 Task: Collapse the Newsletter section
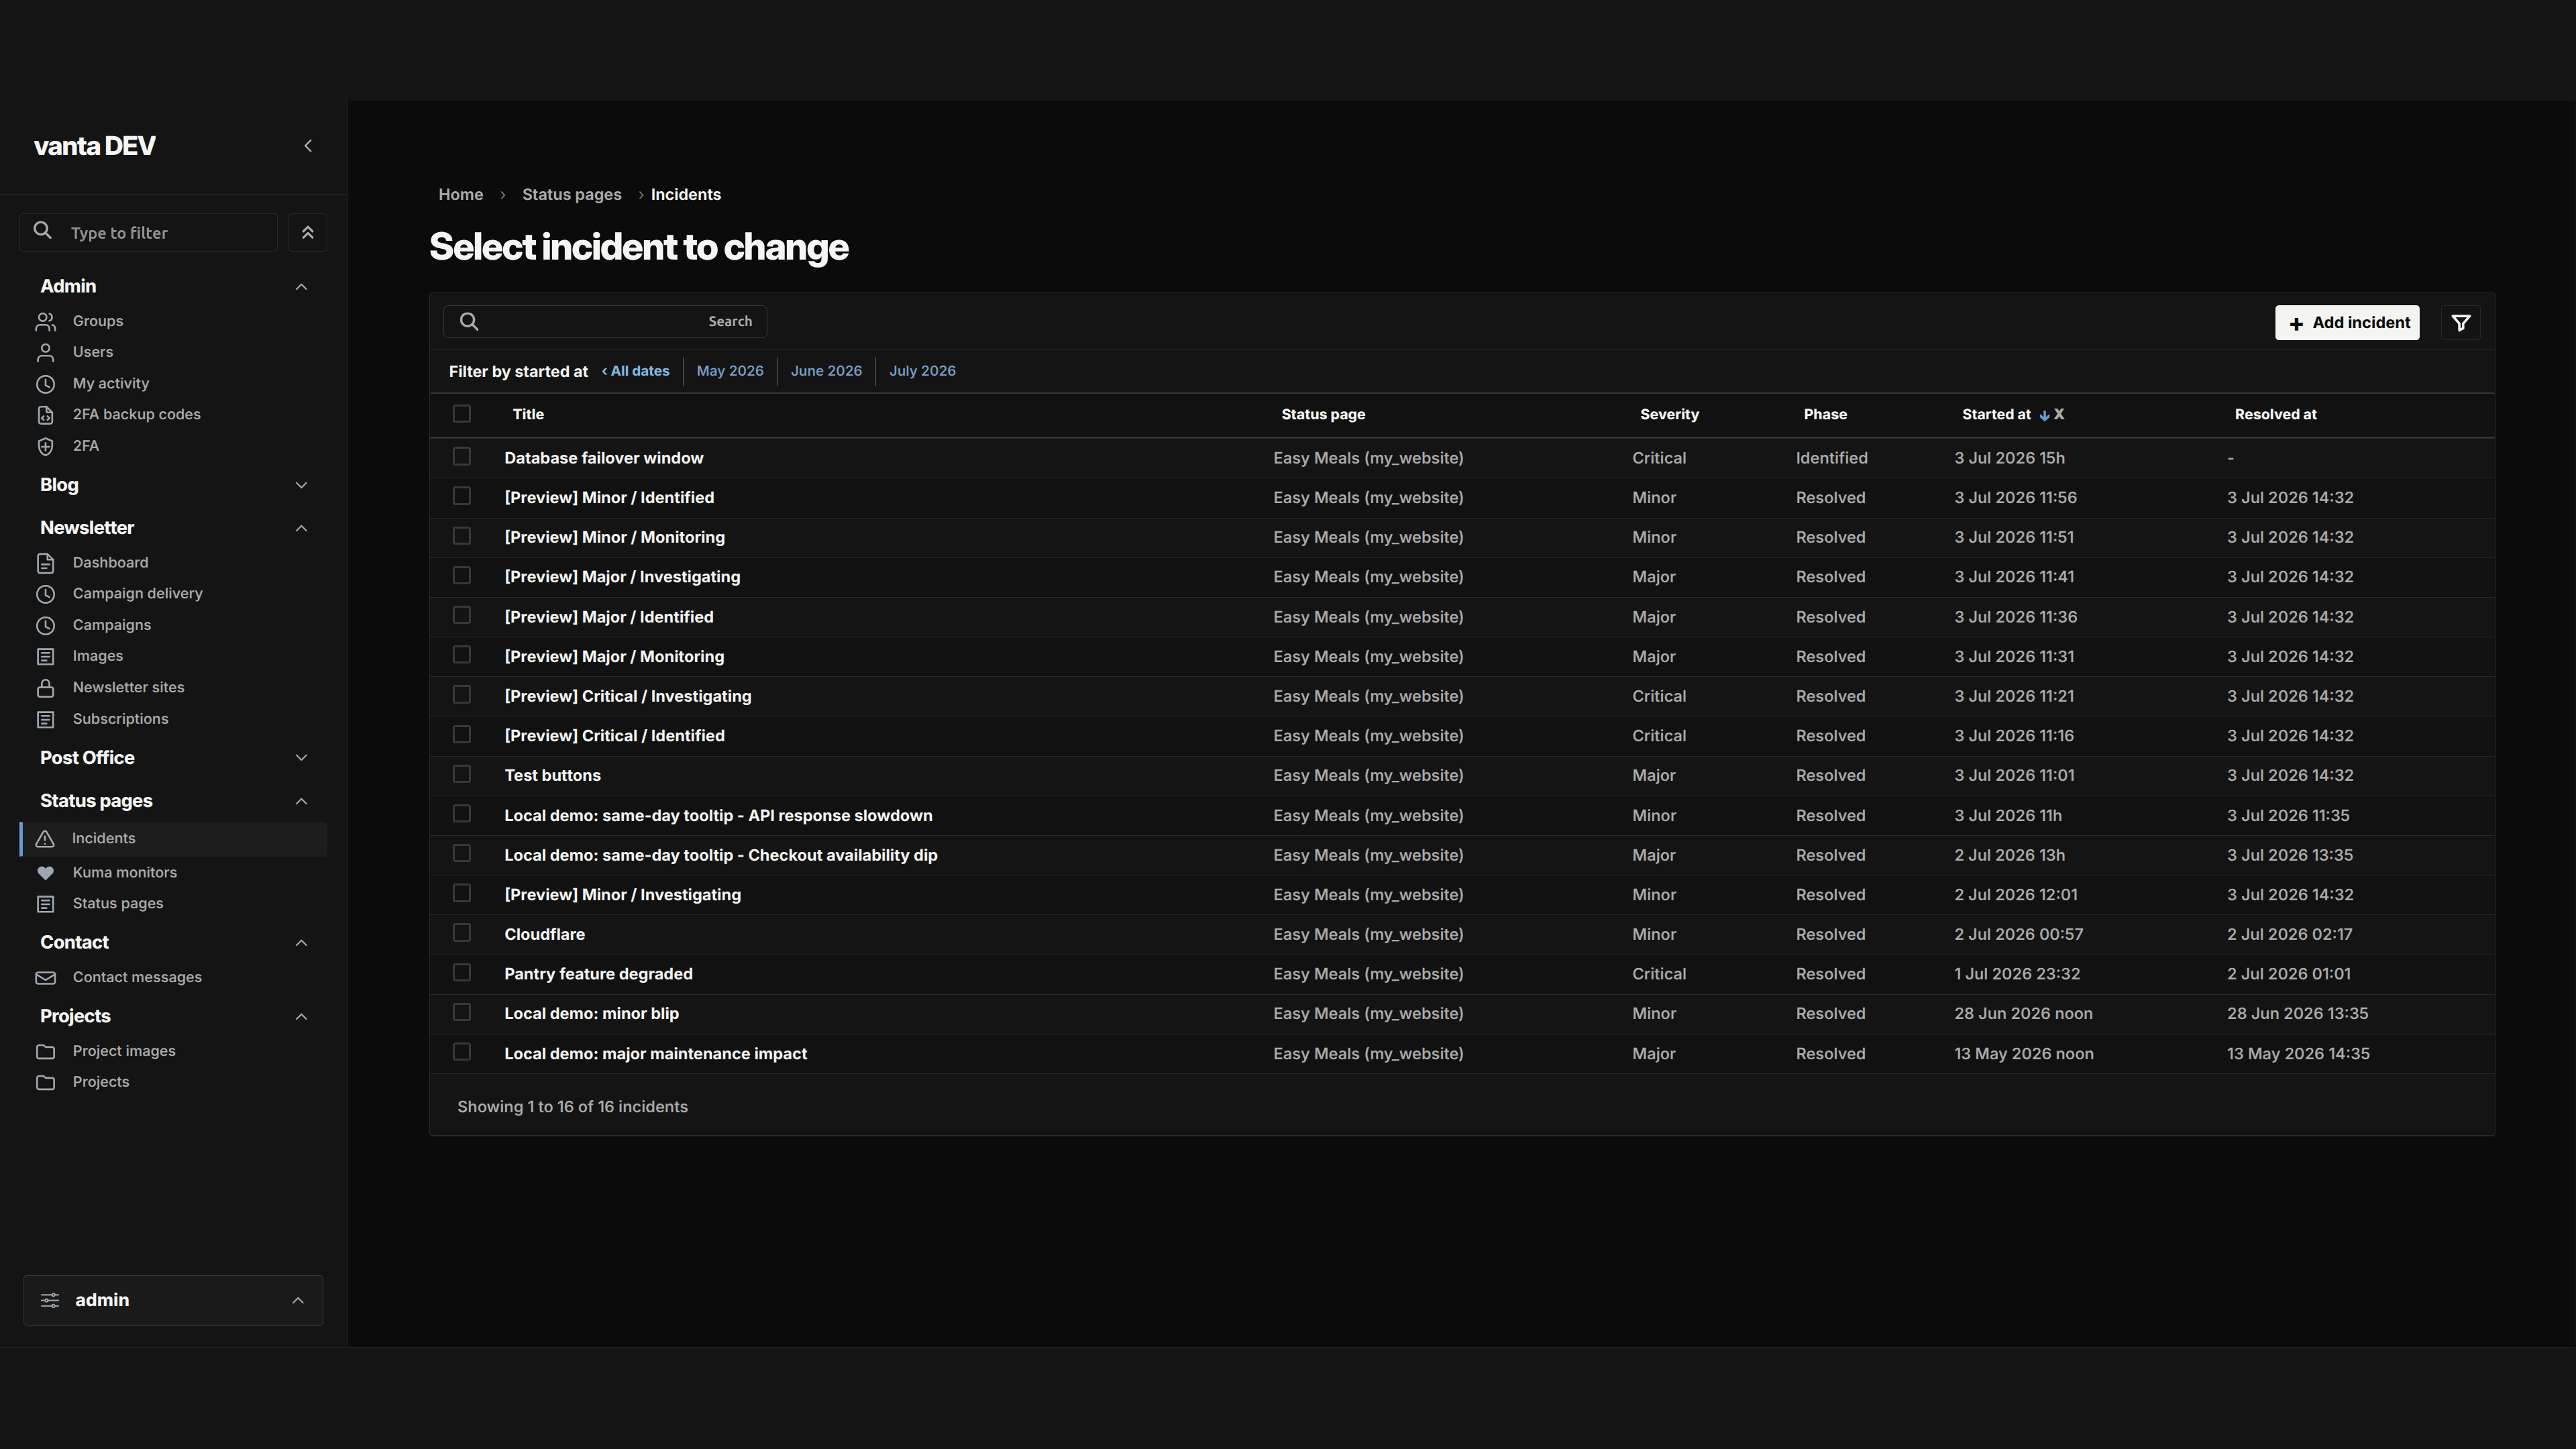point(301,528)
